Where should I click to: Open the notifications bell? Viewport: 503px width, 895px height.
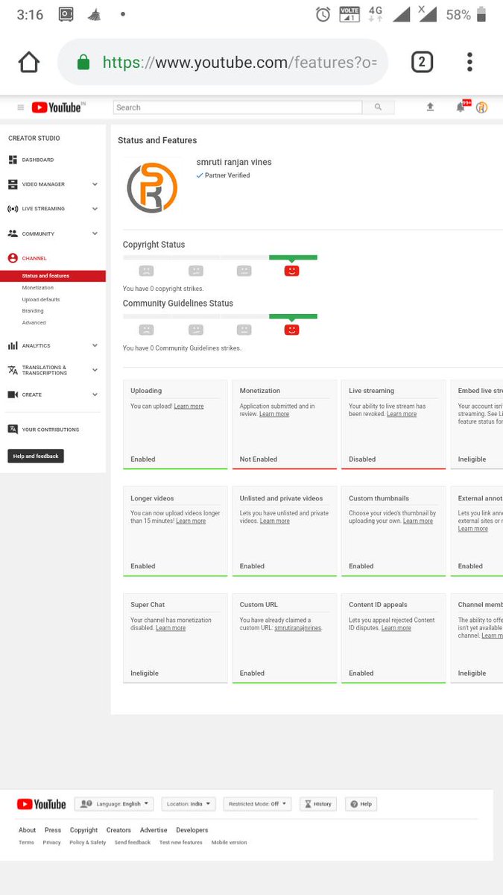461,107
